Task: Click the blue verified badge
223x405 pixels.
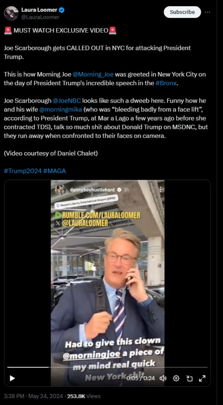Action: click(x=62, y=10)
